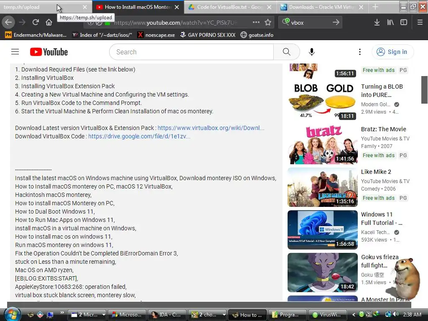428x321 pixels.
Task: Open the Windows Start orb
Action: pos(12,314)
